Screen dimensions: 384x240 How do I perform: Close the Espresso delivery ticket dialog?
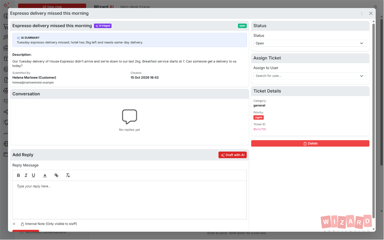pyautogui.click(x=371, y=13)
